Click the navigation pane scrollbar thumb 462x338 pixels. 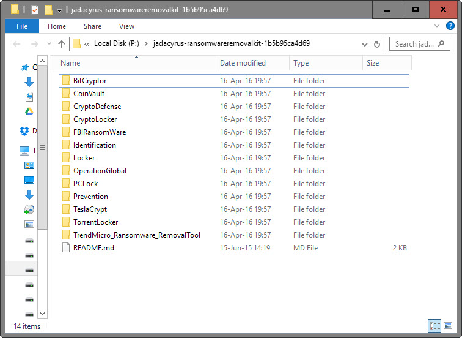point(42,148)
